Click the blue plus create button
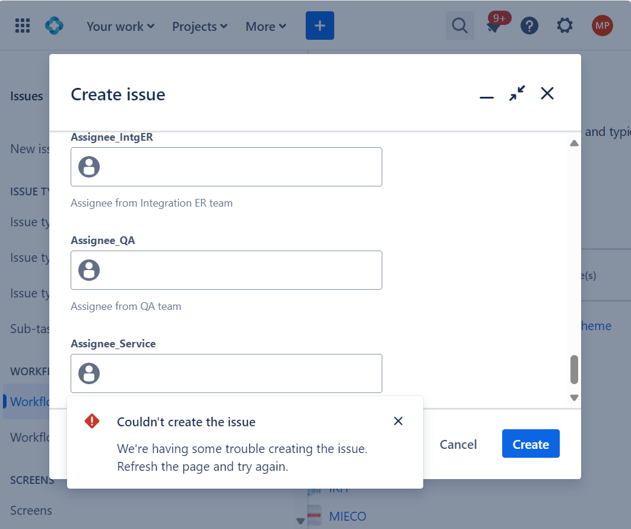Viewport: 631px width, 529px height. click(x=320, y=26)
